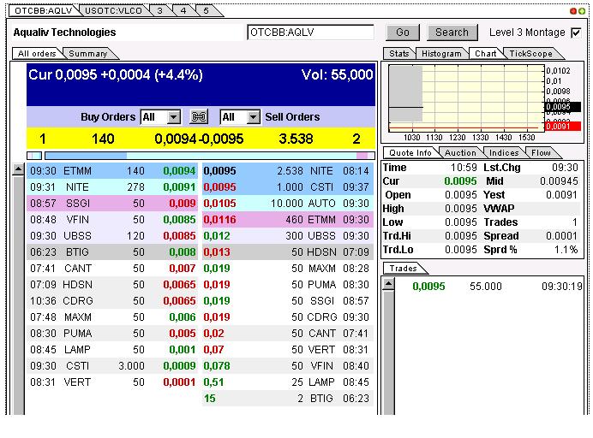The image size is (593, 438).
Task: Click the black 0,0095 price marker on chart
Action: pyautogui.click(x=563, y=107)
